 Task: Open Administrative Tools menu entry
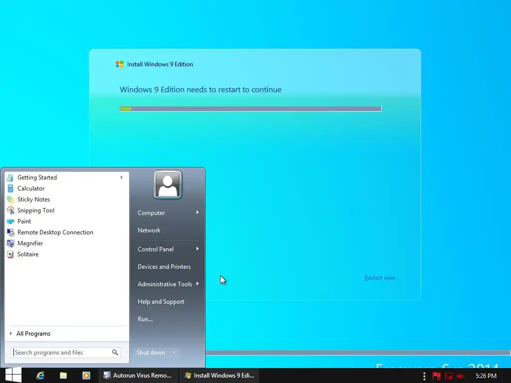[x=165, y=284]
